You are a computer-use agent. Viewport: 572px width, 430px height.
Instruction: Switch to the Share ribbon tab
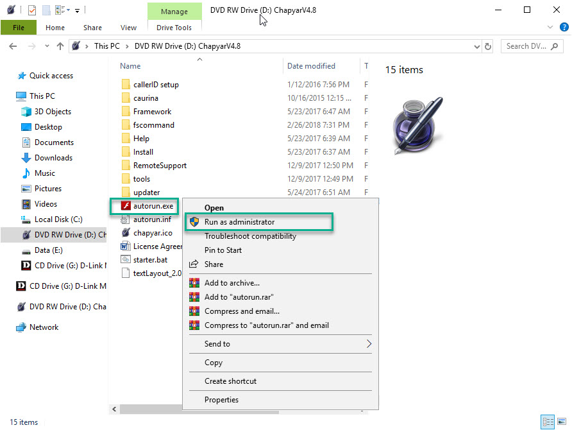coord(92,28)
